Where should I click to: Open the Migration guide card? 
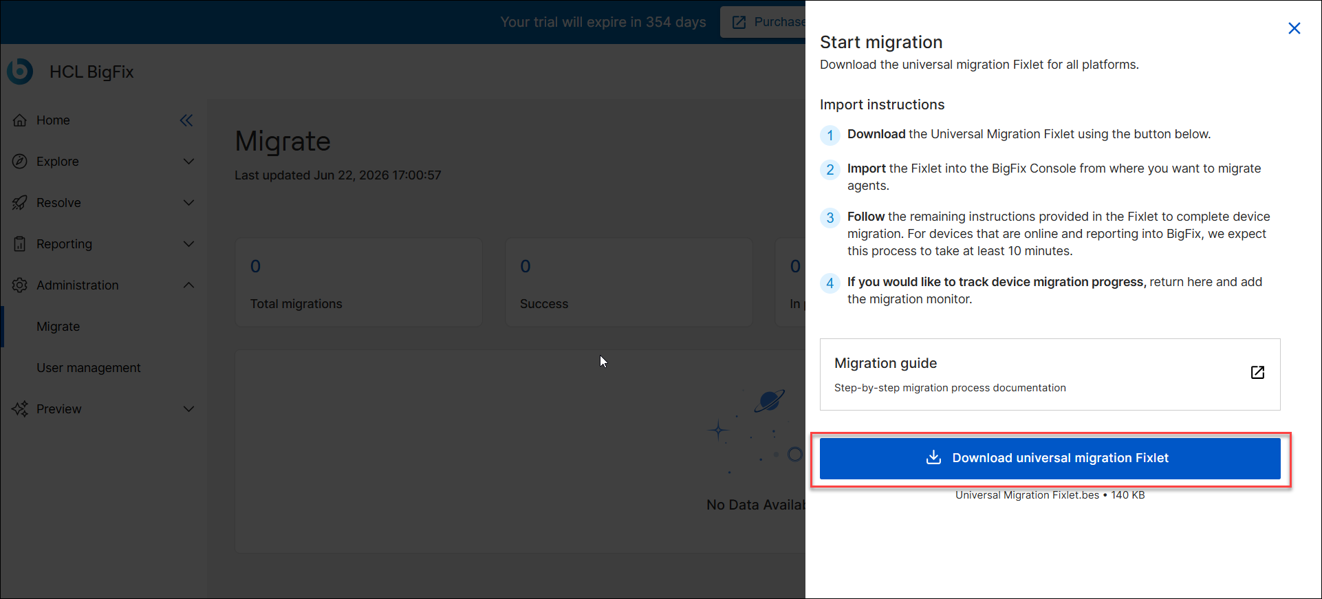point(1050,374)
